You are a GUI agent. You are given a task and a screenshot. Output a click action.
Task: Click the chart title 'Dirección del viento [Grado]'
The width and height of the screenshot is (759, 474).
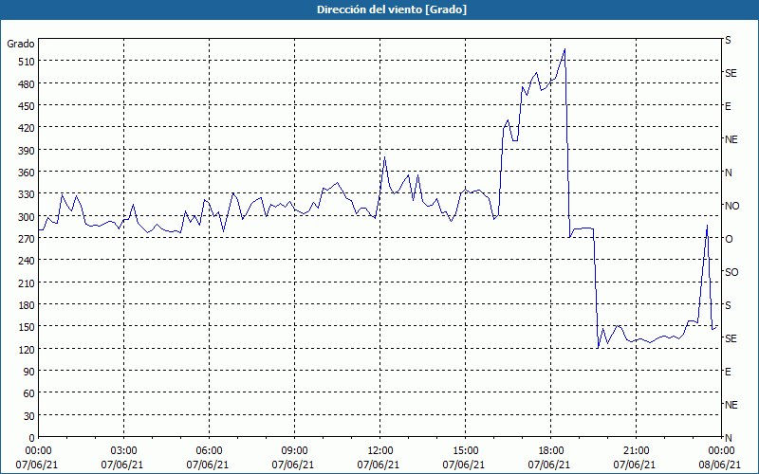pos(392,9)
